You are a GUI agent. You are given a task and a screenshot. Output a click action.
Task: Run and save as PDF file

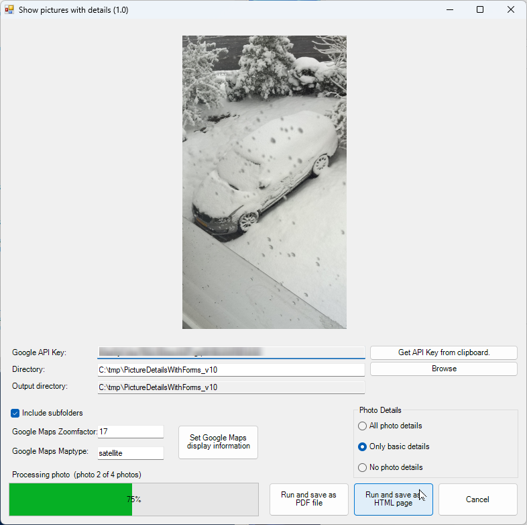[308, 499]
